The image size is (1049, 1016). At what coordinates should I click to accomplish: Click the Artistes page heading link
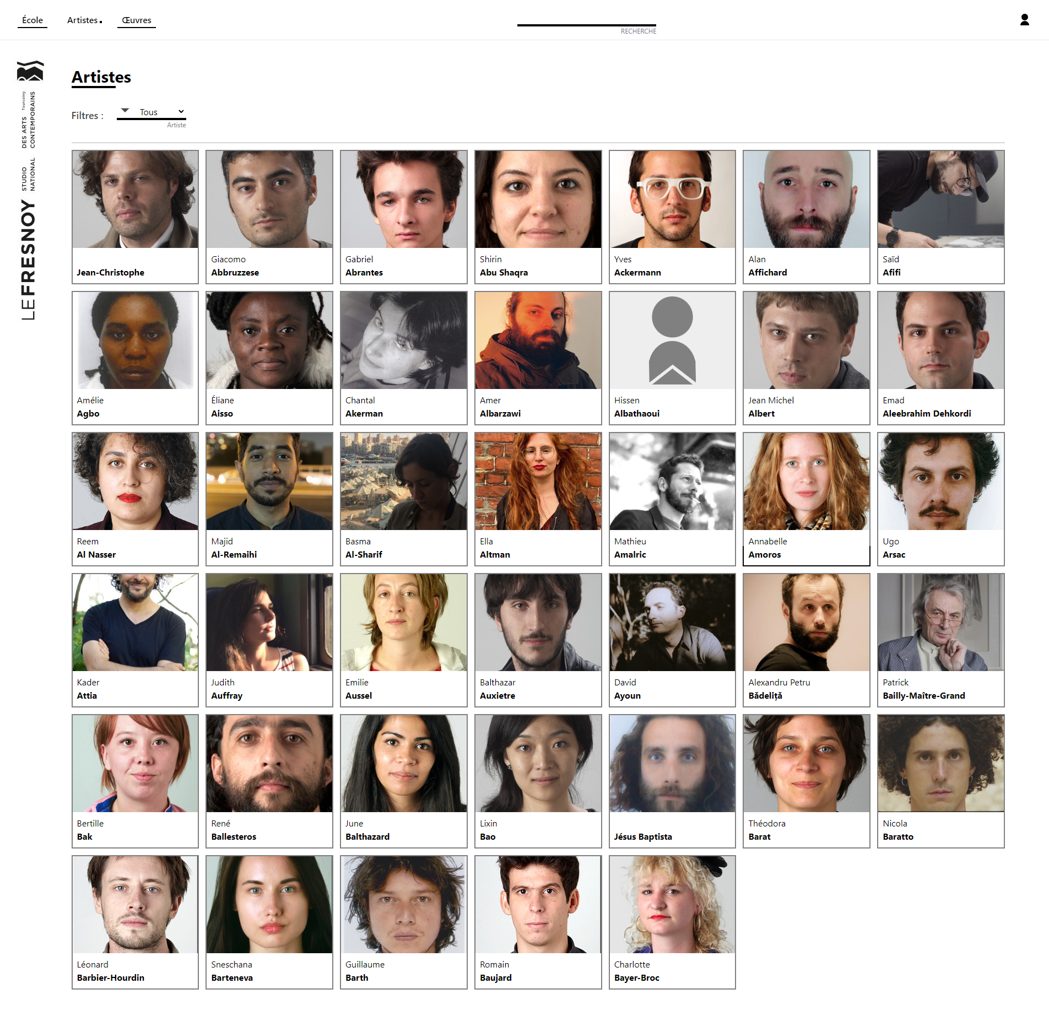pyautogui.click(x=101, y=77)
